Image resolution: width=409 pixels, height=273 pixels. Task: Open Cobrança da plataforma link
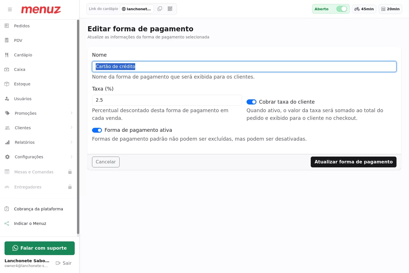tap(38, 209)
